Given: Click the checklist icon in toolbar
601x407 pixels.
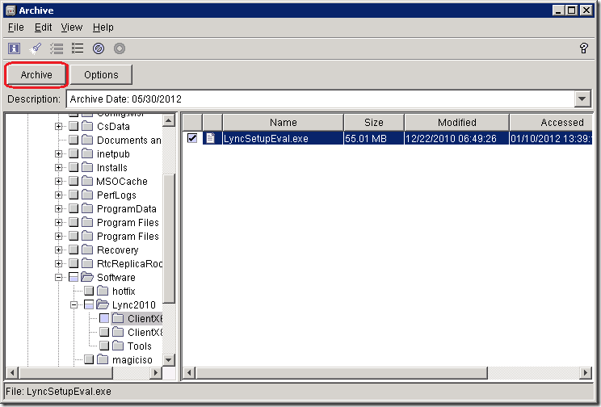Looking at the screenshot, I should pyautogui.click(x=57, y=48).
